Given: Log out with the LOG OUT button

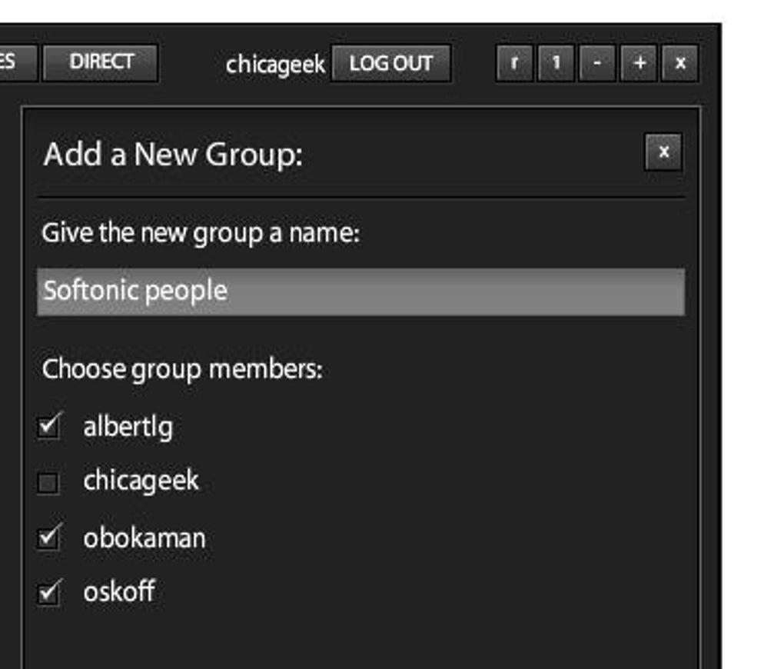Looking at the screenshot, I should click(391, 63).
